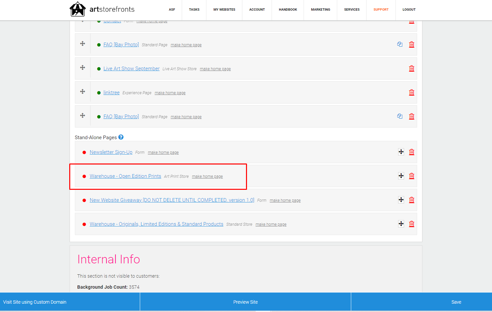Click drag handle icon on the linktree row

pos(83,92)
